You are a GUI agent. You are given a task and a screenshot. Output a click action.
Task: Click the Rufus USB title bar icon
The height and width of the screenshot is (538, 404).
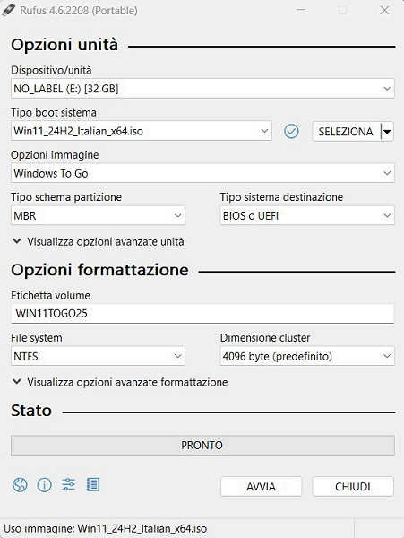point(8,10)
